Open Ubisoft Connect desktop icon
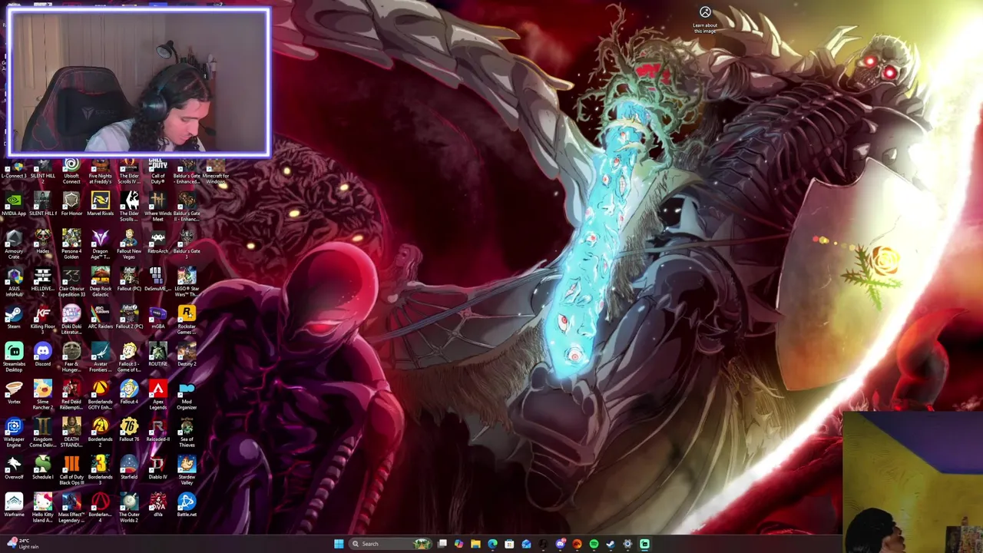The height and width of the screenshot is (553, 983). [71, 171]
